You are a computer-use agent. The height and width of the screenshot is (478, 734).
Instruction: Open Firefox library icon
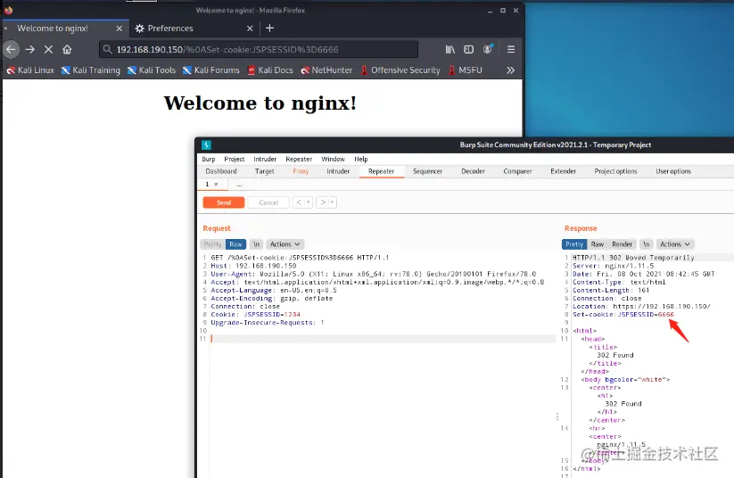(449, 49)
